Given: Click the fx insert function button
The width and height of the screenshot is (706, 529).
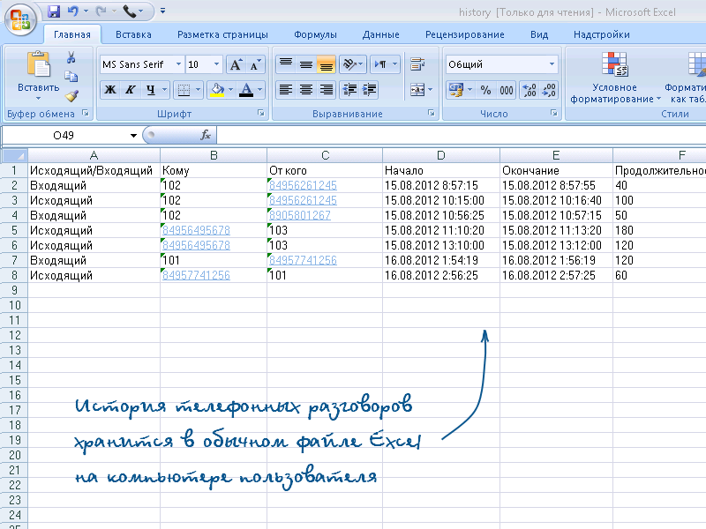Looking at the screenshot, I should 206,135.
